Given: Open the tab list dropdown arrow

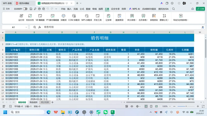Looking at the screenshot, I should (81, 3).
